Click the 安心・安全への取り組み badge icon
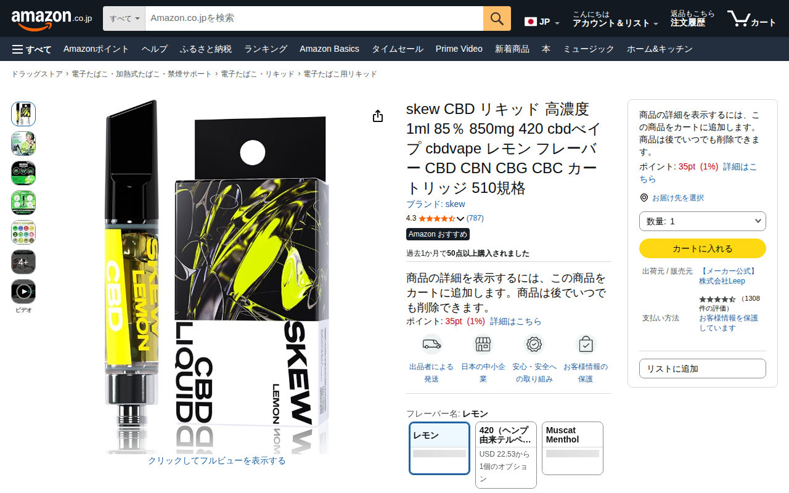Screen dimensions: 789x493 tap(534, 344)
